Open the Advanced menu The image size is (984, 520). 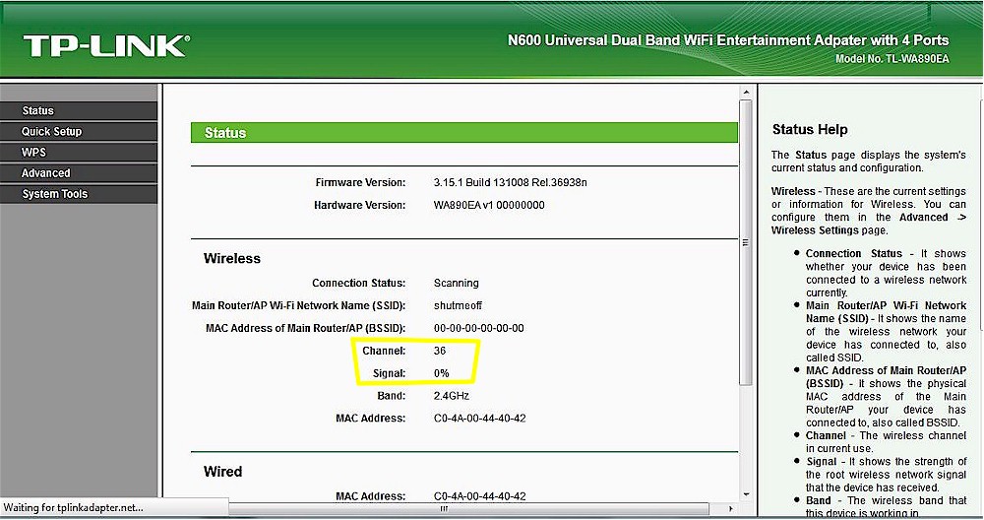[79, 172]
